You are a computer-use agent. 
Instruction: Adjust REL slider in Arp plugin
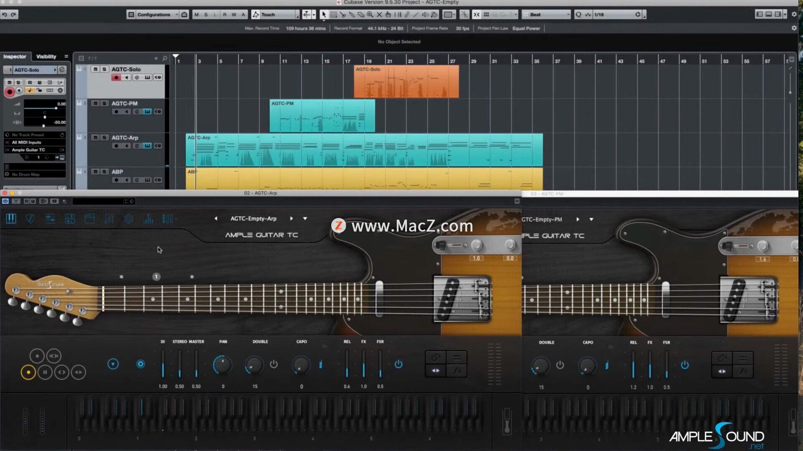click(x=347, y=365)
